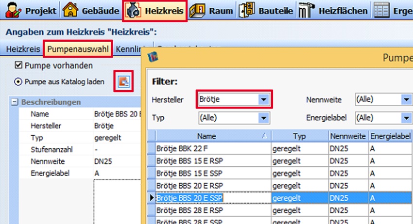Open the Raum section
413x224 pixels.
(212, 10)
